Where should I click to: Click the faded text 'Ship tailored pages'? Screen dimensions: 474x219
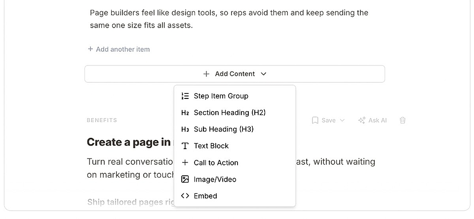tap(130, 202)
